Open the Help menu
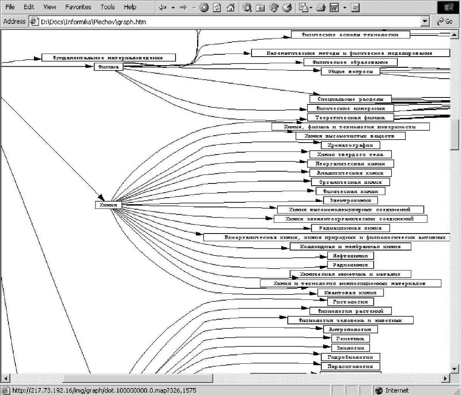 point(130,7)
